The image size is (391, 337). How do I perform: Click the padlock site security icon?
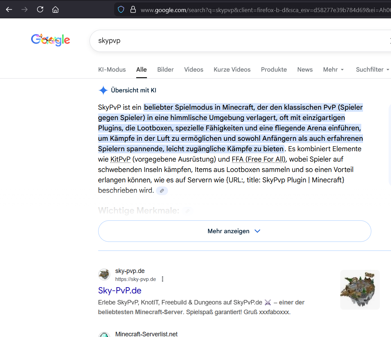pos(133,10)
